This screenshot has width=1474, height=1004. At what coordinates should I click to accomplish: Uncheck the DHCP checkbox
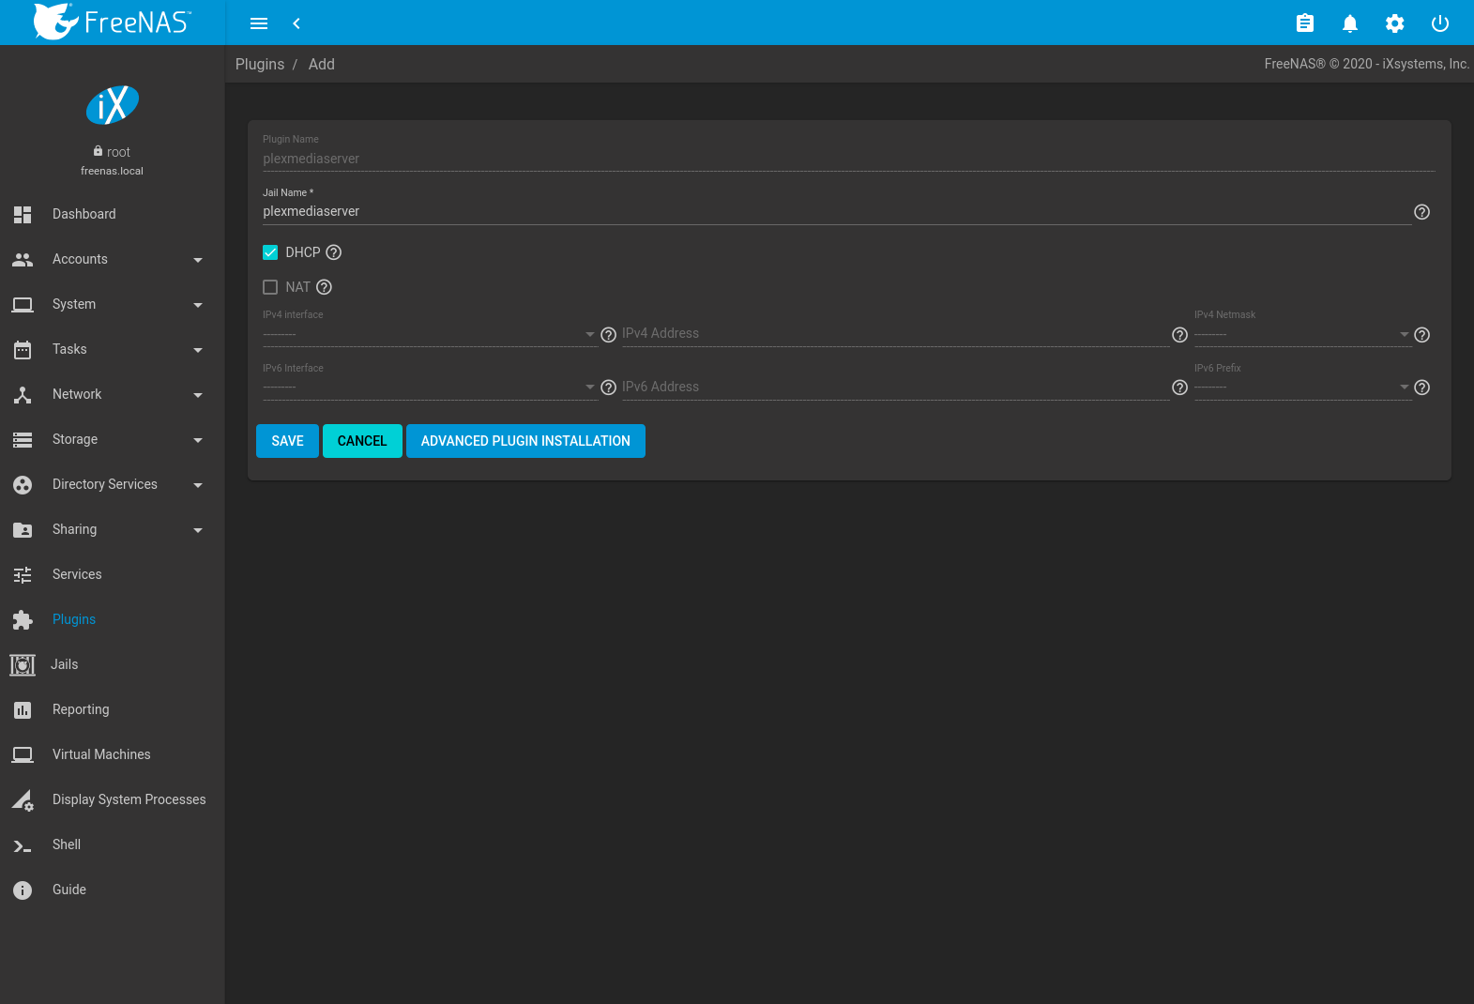point(270,252)
